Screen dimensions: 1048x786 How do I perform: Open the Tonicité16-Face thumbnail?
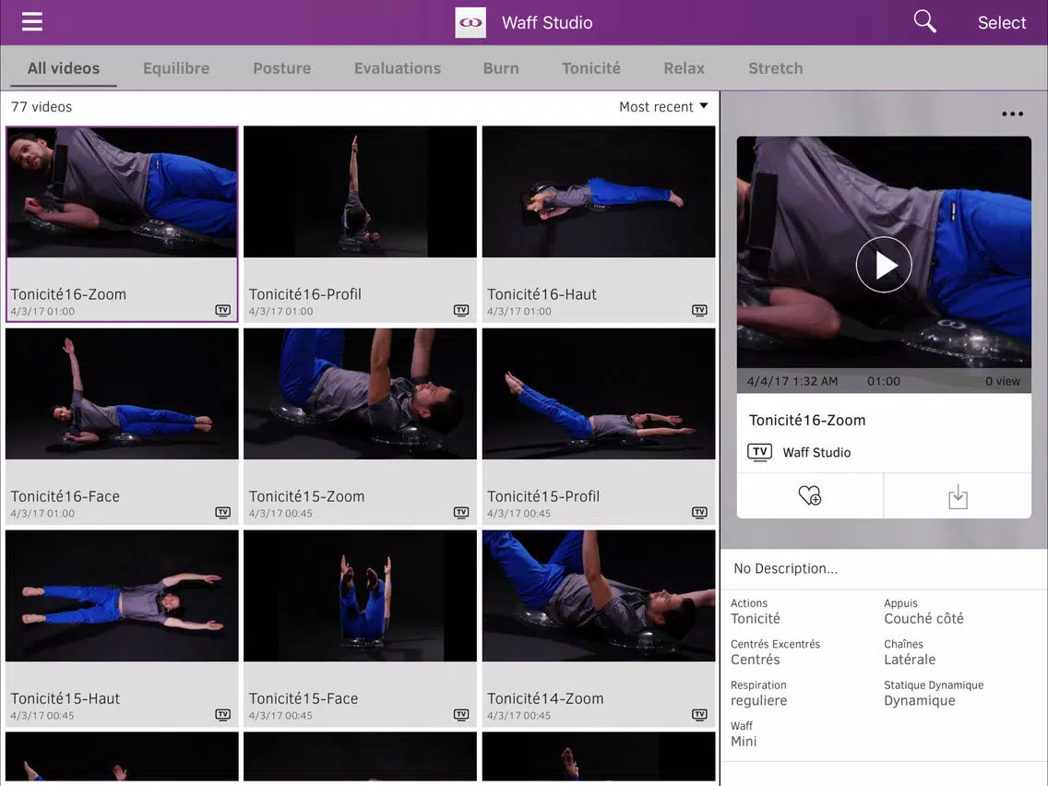122,394
